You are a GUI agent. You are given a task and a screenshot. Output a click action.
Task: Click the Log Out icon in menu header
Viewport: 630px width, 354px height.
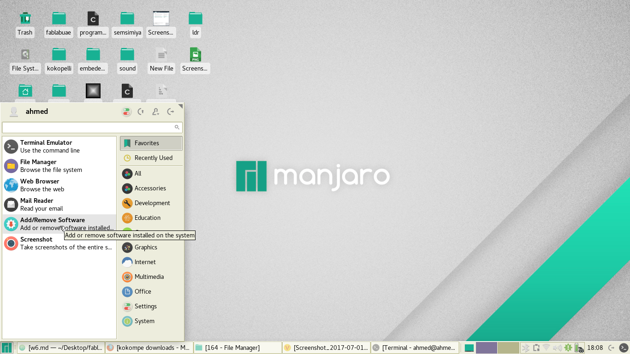[x=171, y=112]
